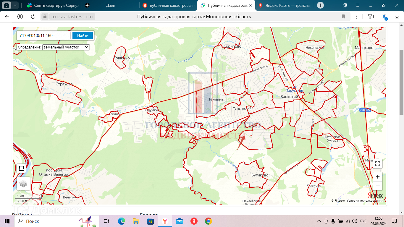Screen dimensions: 404x227
Task: Open a new browser tab
Action: tap(321, 5)
